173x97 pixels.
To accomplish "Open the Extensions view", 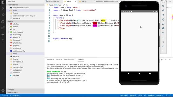I will pyautogui.click(x=3, y=28).
